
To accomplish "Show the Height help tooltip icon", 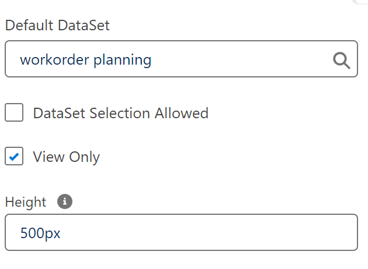I will point(65,201).
